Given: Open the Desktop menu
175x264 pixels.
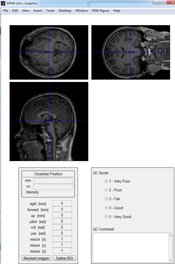Looking at the screenshot, I should point(65,11).
